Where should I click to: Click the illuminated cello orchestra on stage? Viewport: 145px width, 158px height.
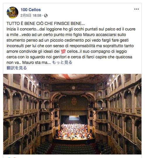pyautogui.click(x=75, y=131)
